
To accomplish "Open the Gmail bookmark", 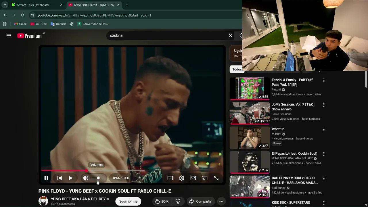I will coord(20,24).
